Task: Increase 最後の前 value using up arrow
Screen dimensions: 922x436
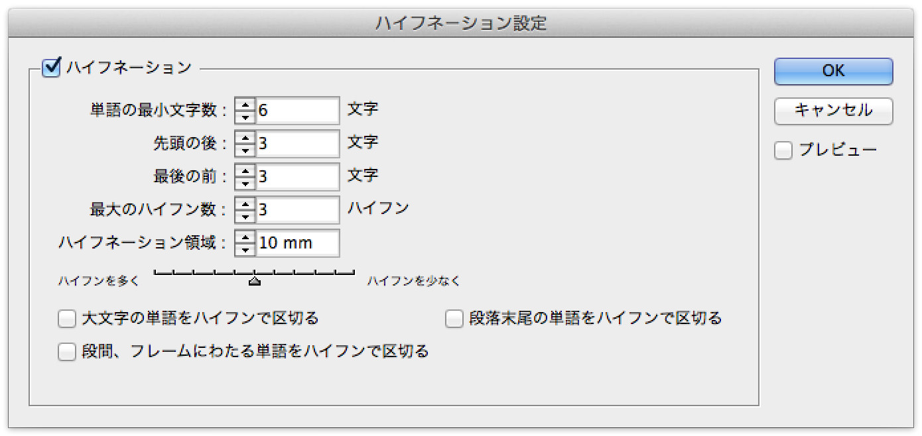Action: [x=245, y=170]
